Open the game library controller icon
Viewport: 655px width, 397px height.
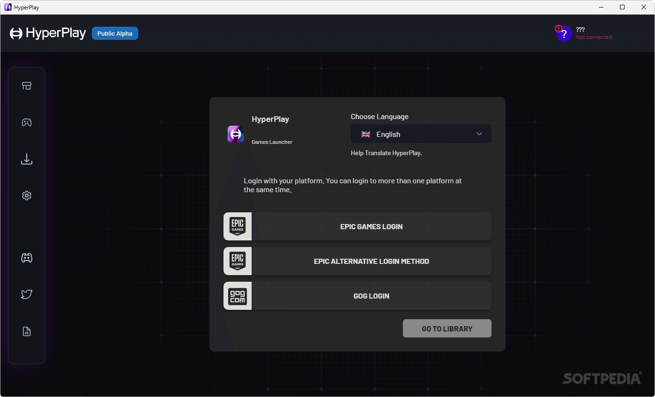tap(27, 122)
